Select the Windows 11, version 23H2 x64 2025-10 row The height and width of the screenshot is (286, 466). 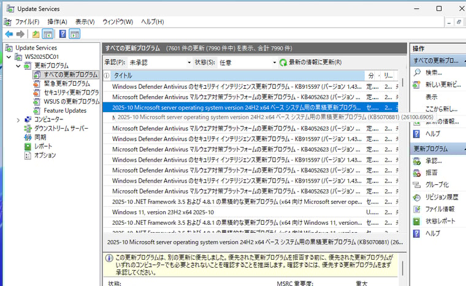tap(250, 213)
